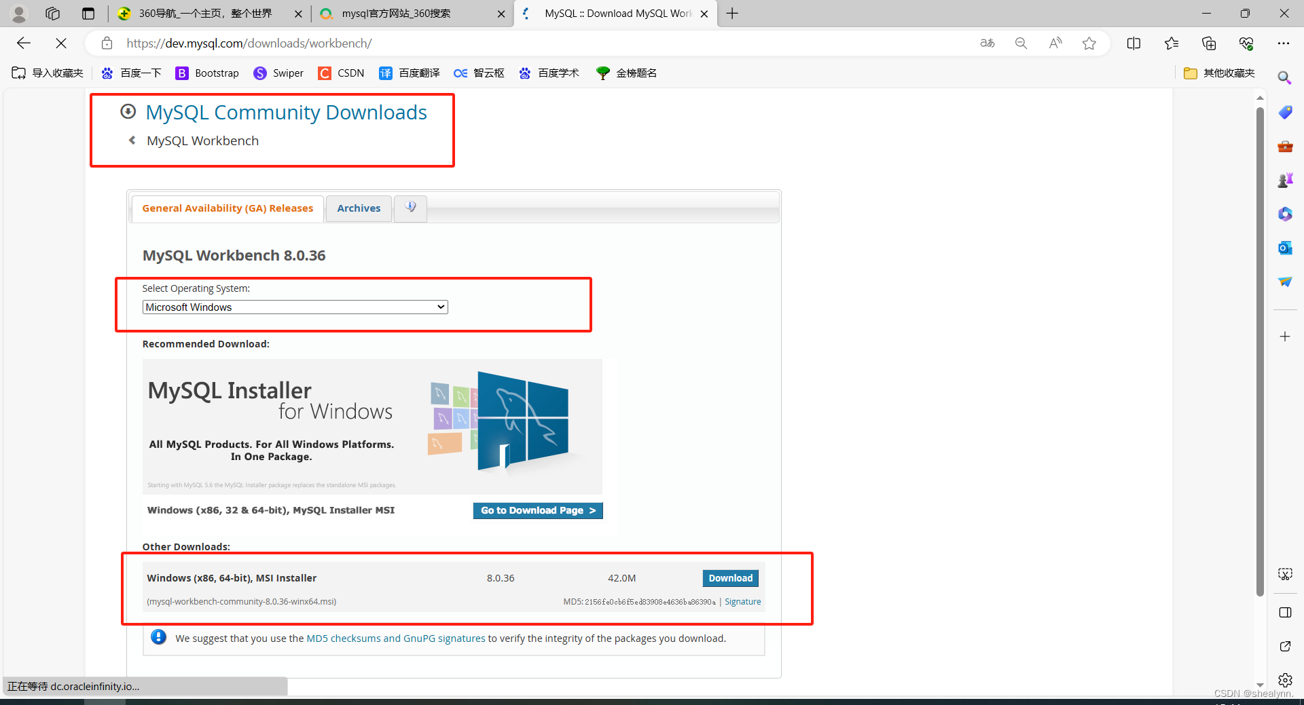Viewport: 1304px width, 705px height.
Task: Open sidebar settings gear
Action: click(1285, 680)
